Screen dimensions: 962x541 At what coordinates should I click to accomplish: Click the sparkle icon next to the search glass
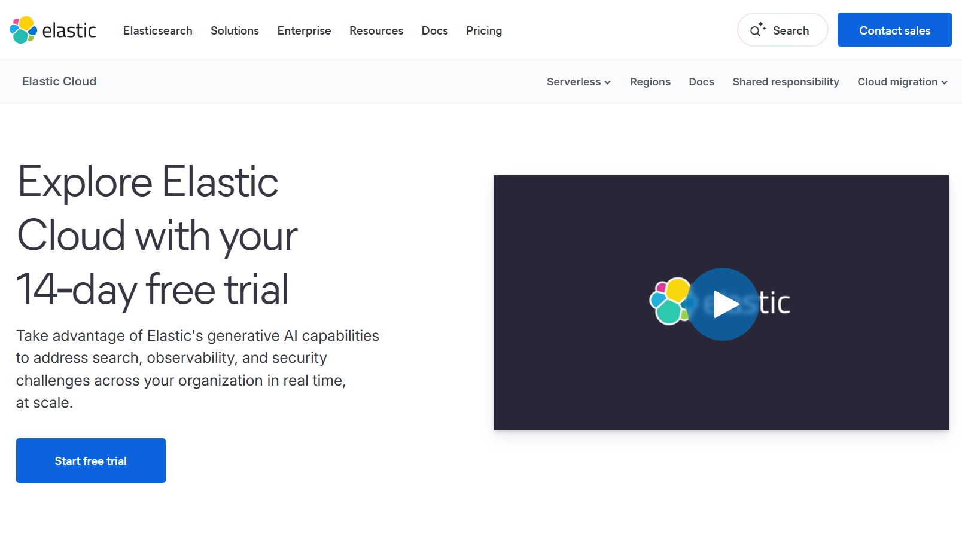click(x=762, y=25)
